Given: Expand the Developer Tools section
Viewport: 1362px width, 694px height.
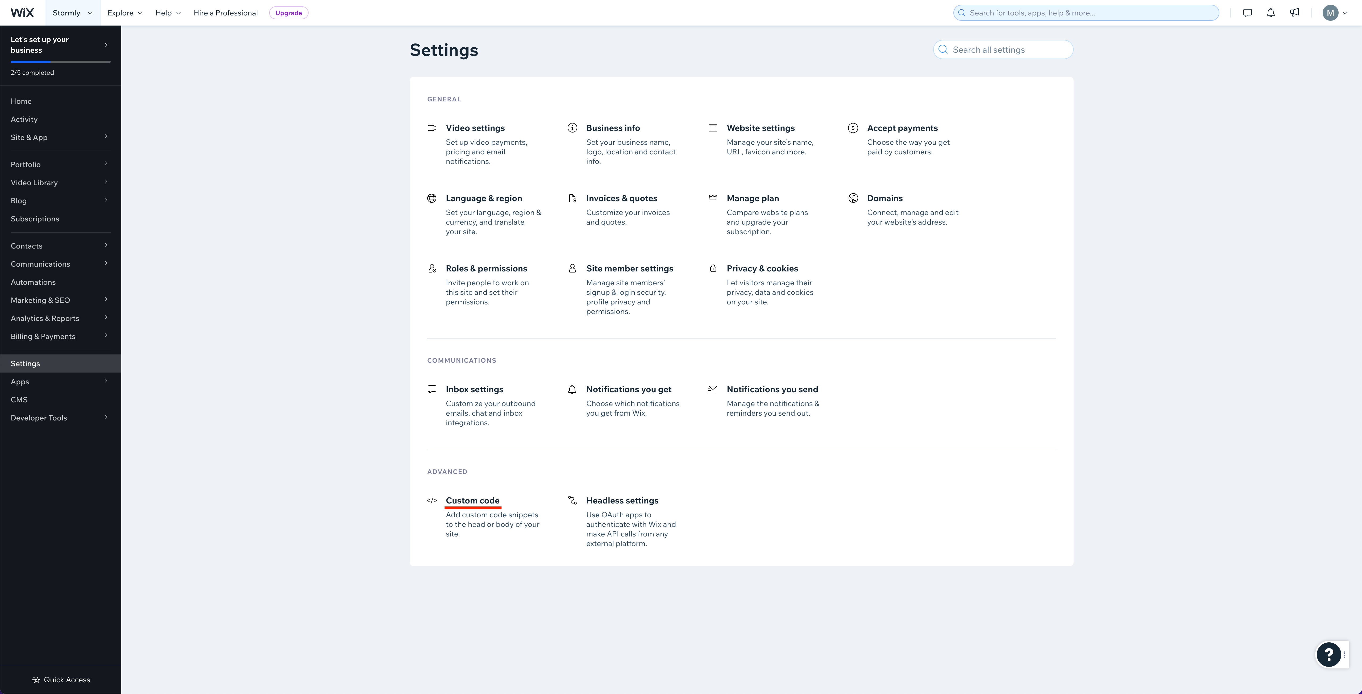Looking at the screenshot, I should click(60, 418).
